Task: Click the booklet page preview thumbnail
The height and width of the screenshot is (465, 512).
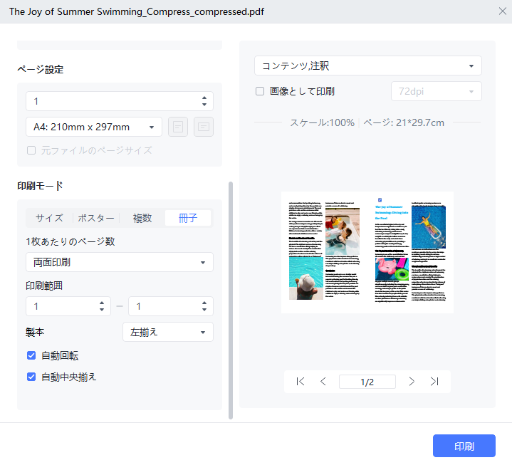Action: [x=367, y=252]
